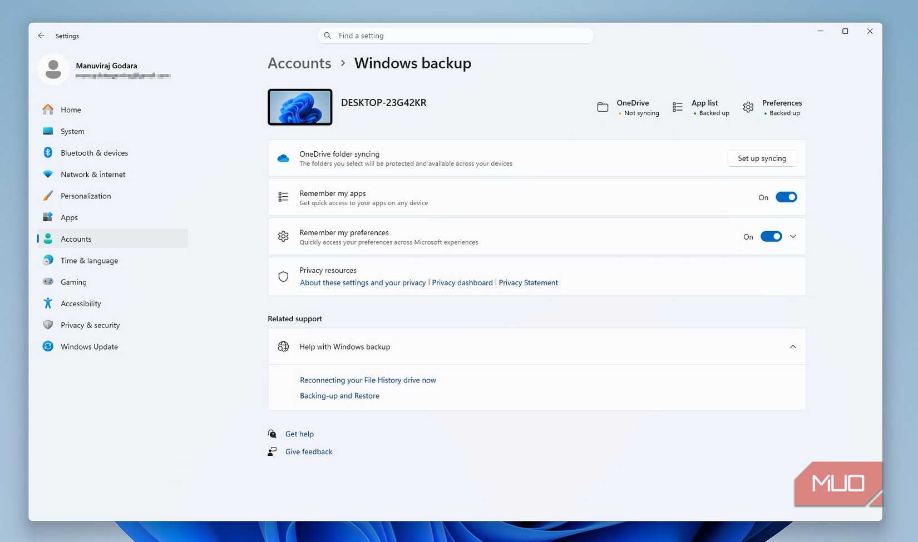The height and width of the screenshot is (542, 918).
Task: Click the Gaming controller icon
Action: click(x=48, y=282)
